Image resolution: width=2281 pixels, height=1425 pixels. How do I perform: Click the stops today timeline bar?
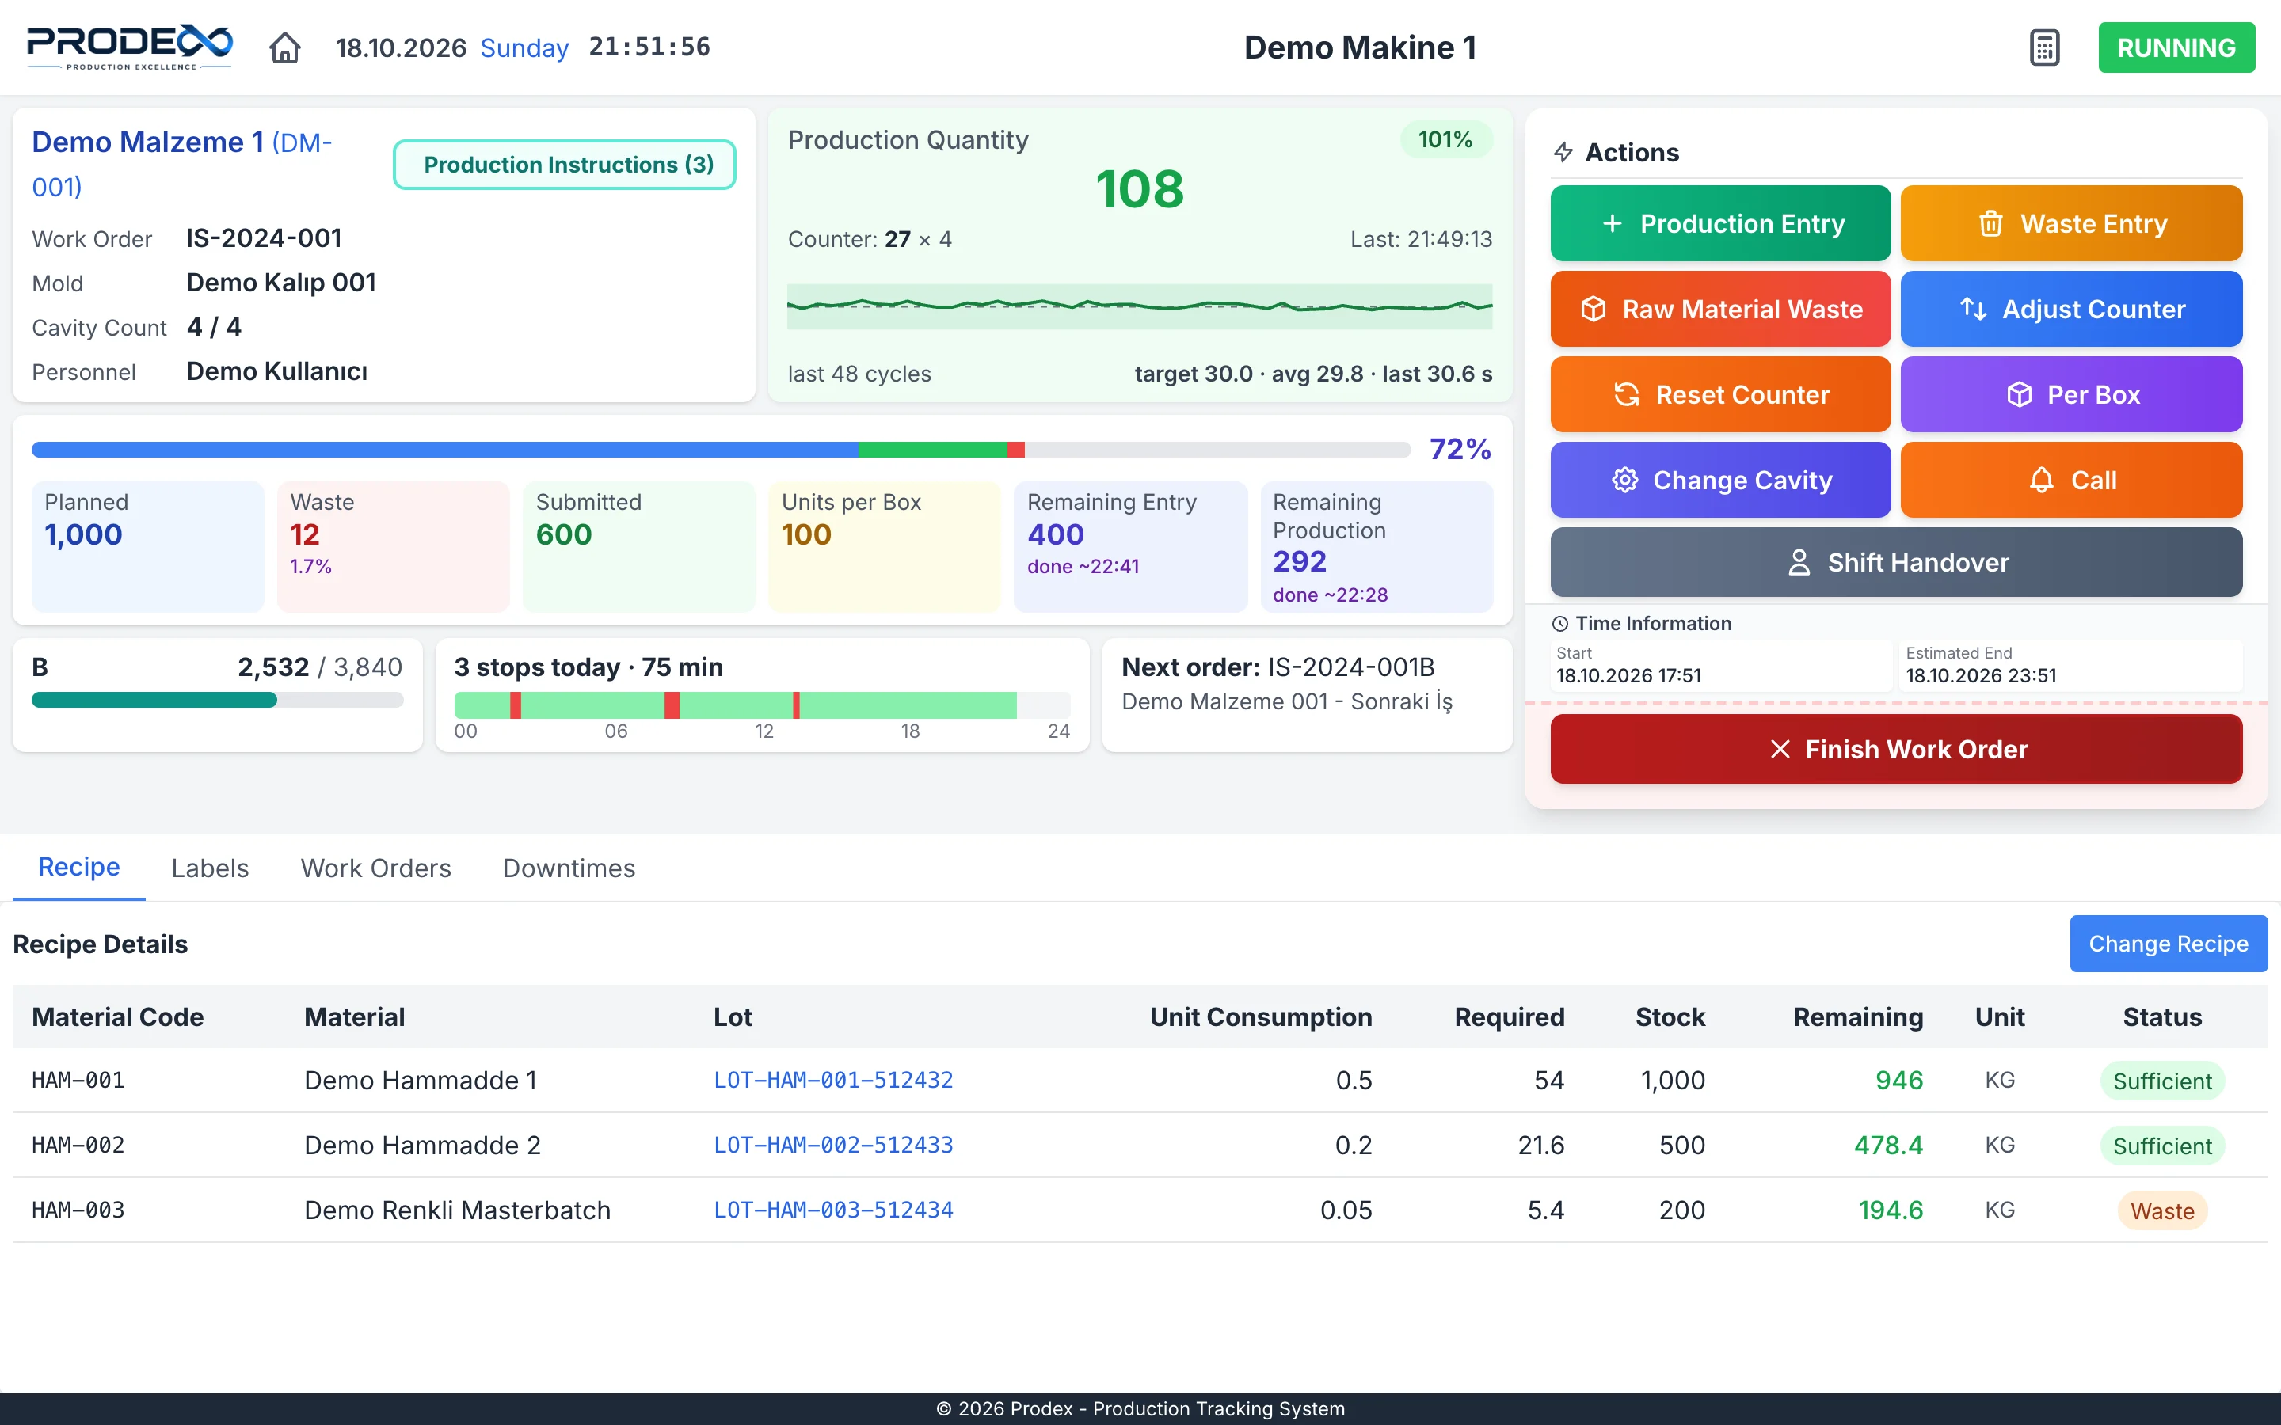pyautogui.click(x=762, y=705)
